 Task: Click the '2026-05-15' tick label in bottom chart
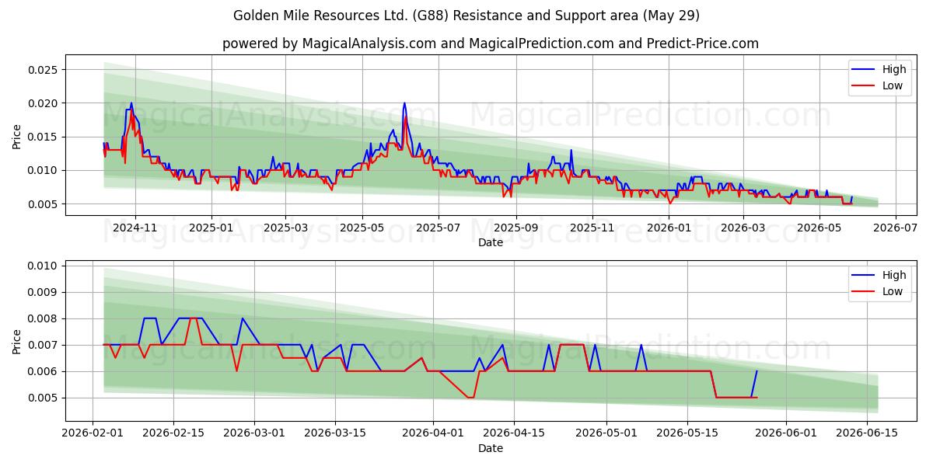pyautogui.click(x=686, y=434)
